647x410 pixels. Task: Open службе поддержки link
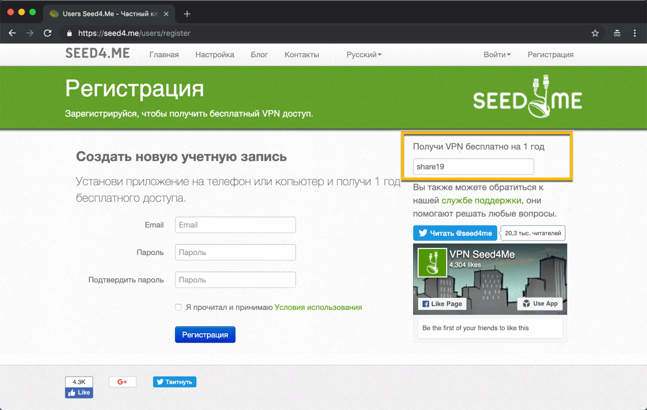tap(481, 201)
